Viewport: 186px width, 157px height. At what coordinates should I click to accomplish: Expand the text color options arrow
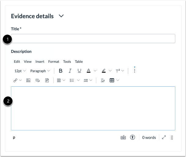click(95, 71)
